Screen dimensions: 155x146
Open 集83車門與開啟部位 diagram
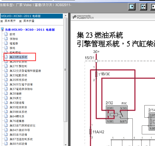point(23,125)
